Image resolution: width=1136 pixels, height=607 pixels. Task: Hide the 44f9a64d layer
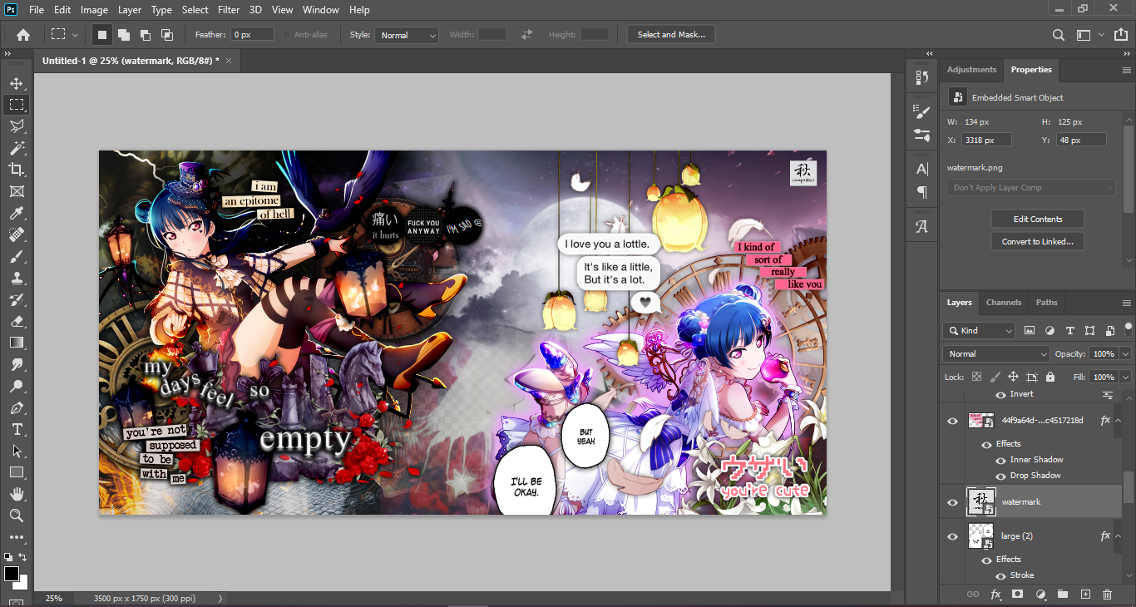953,421
